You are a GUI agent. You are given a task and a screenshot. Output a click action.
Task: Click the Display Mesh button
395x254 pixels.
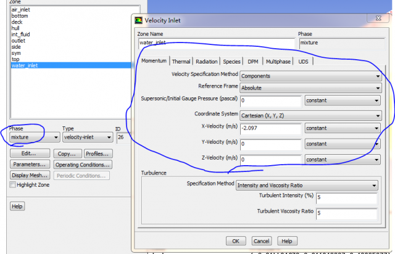tap(29, 175)
